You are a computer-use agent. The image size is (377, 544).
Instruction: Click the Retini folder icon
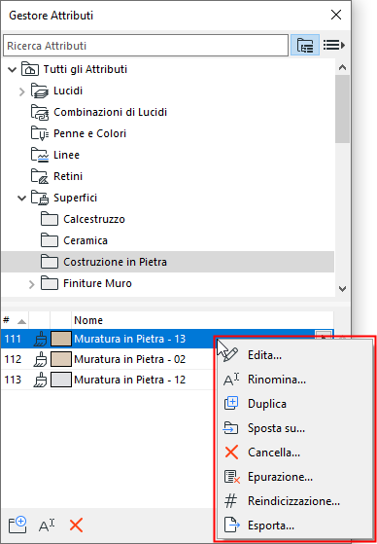[40, 176]
